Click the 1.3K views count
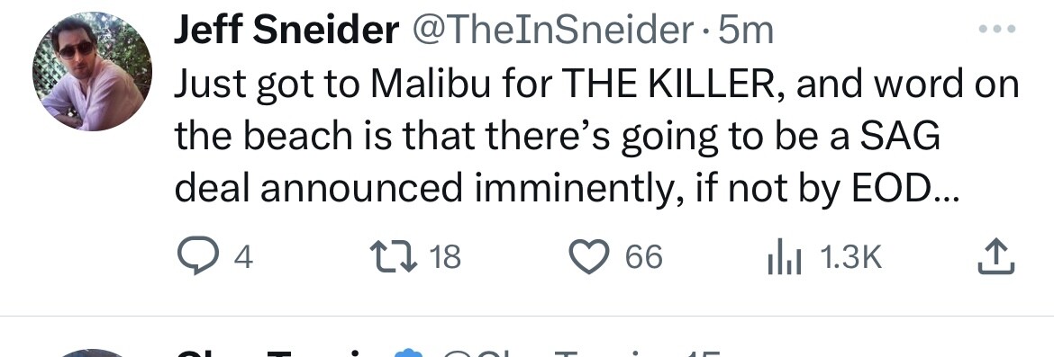This screenshot has height=357, width=1054. tap(850, 258)
